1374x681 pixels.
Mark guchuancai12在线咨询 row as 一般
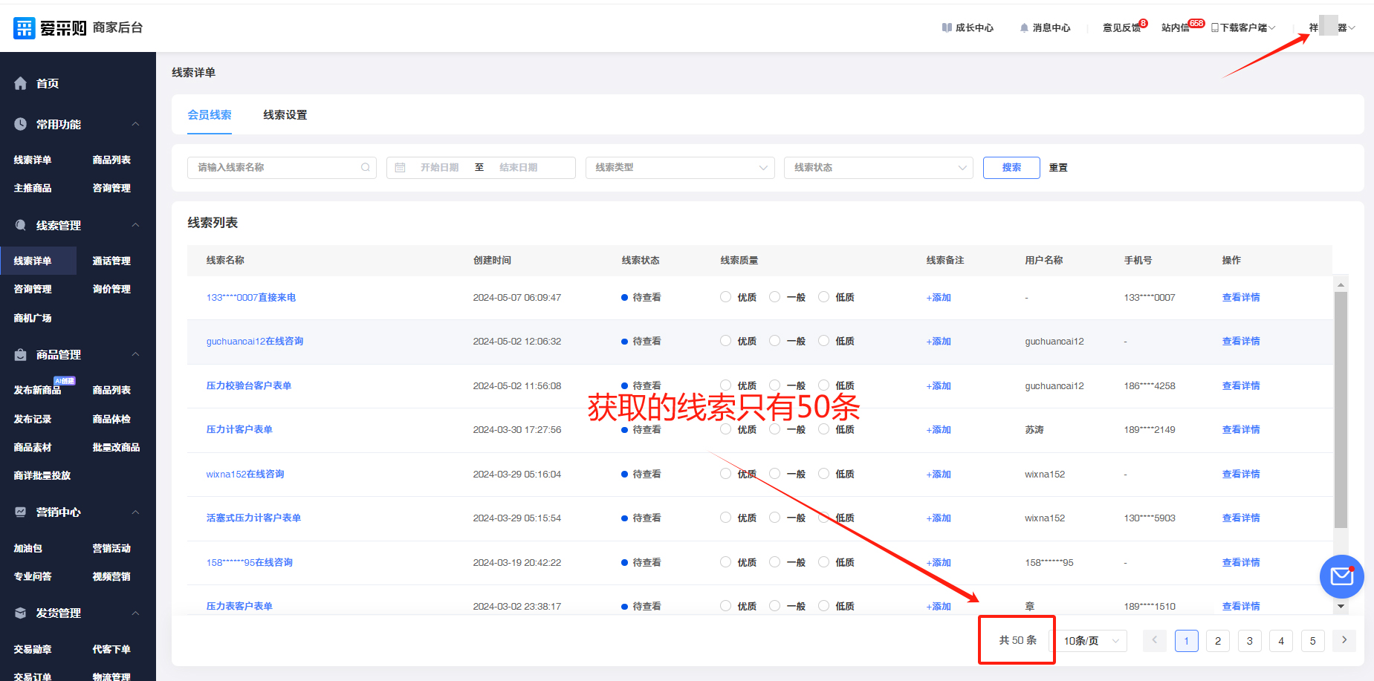coord(775,341)
